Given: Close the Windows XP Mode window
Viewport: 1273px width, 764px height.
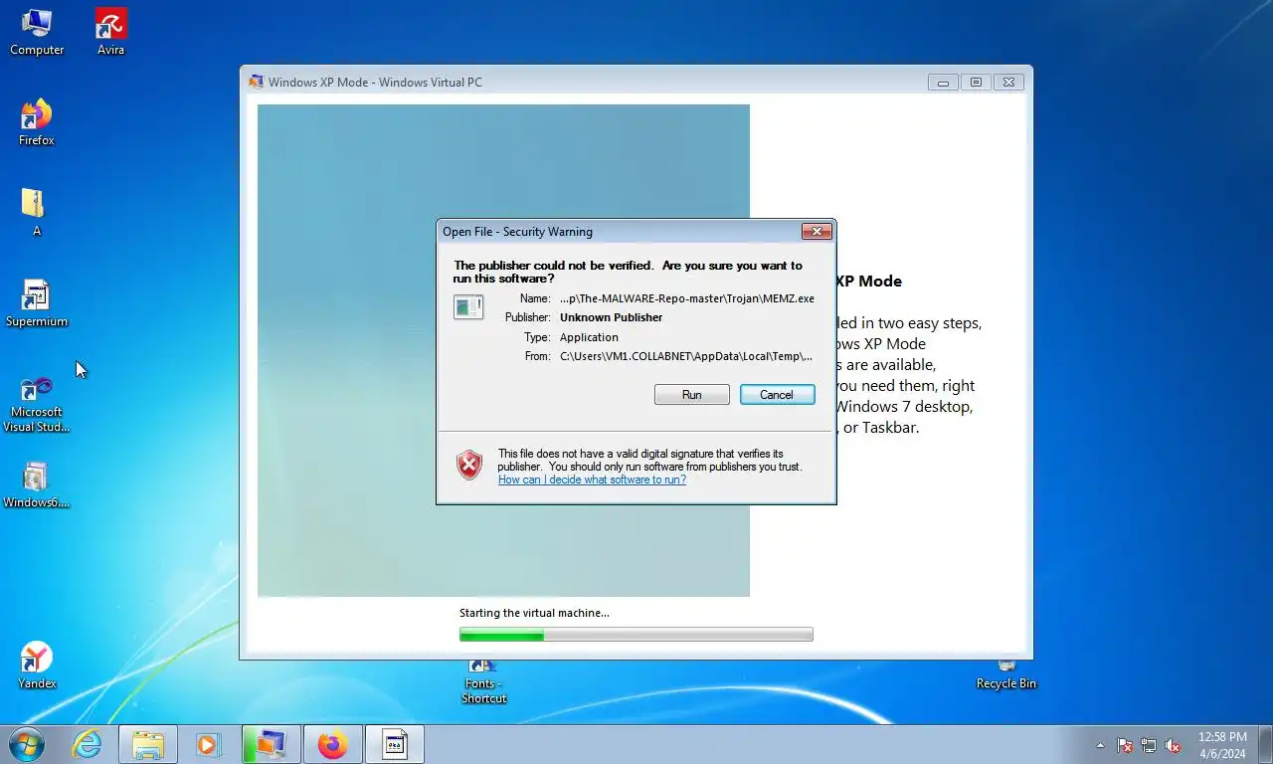Looking at the screenshot, I should pos(1008,83).
